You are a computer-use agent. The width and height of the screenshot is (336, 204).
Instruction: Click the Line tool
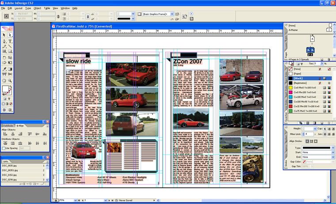(x=10, y=46)
